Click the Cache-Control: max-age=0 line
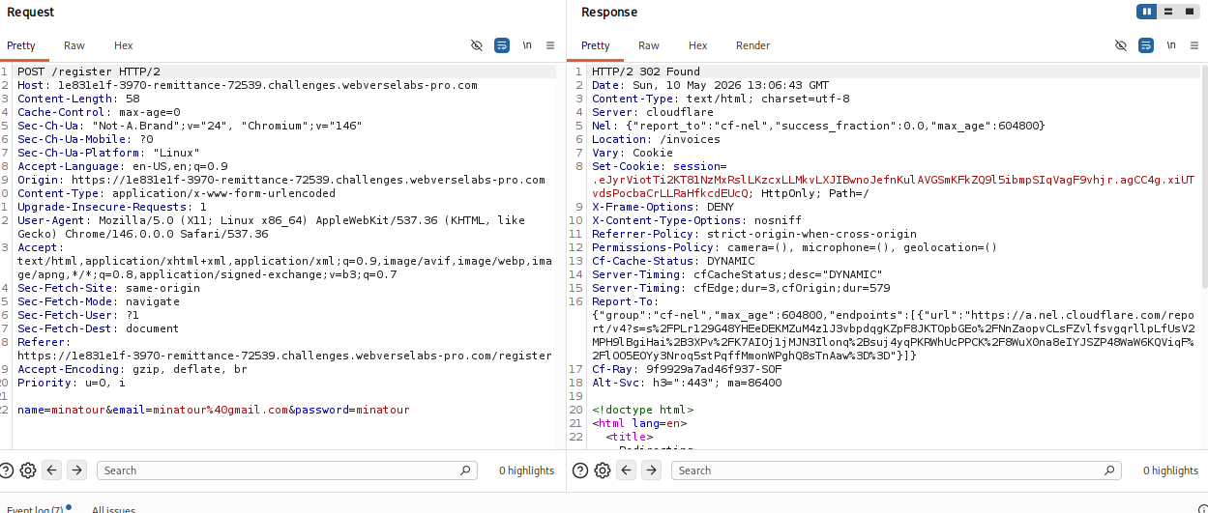1208x513 pixels. pyautogui.click(x=99, y=112)
